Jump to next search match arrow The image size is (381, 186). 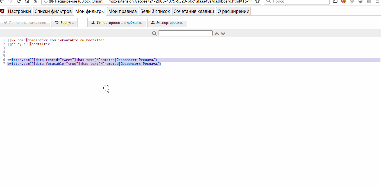[223, 34]
